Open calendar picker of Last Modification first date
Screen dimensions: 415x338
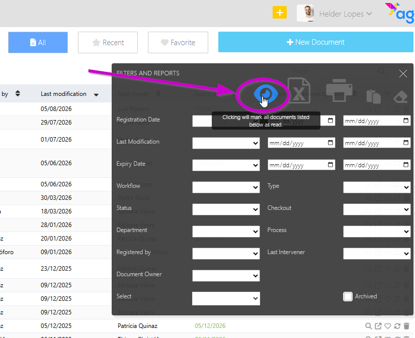330,143
